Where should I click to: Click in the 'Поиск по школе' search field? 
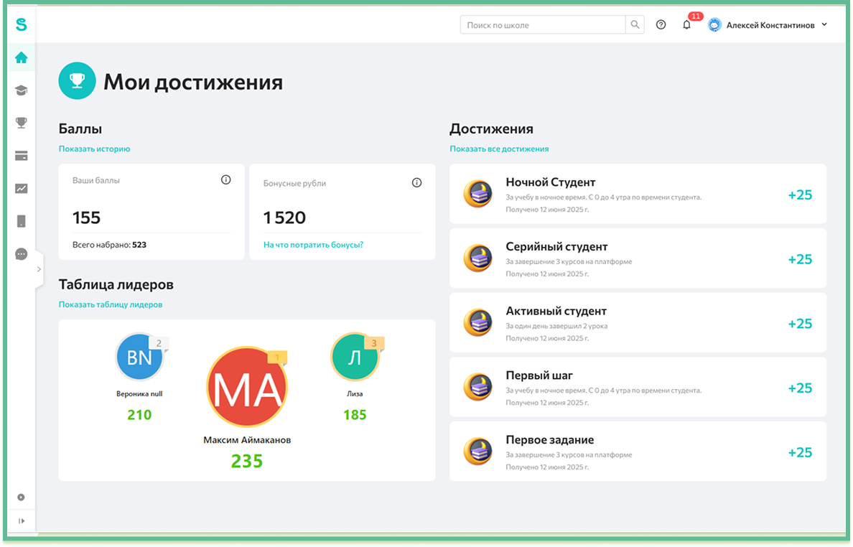tap(542, 25)
